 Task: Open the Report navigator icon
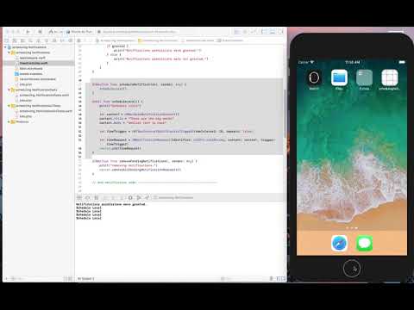pos(70,40)
